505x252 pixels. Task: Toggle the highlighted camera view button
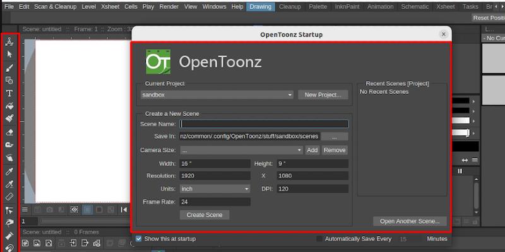[x=87, y=210]
